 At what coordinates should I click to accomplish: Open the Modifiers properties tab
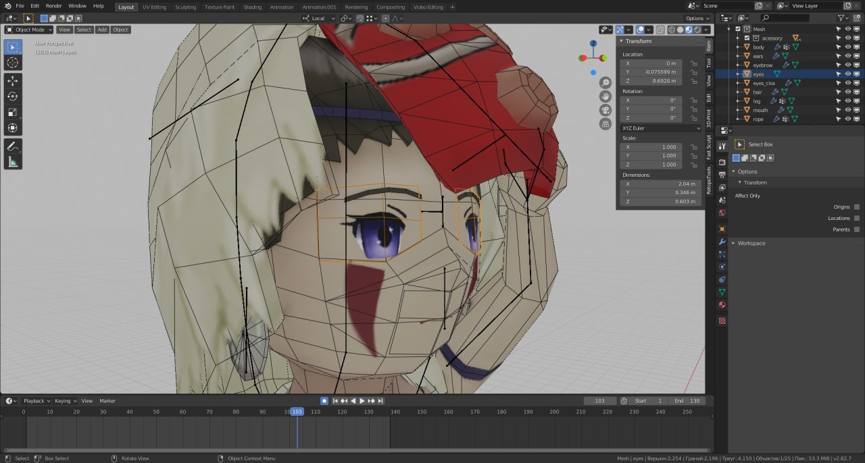point(722,242)
